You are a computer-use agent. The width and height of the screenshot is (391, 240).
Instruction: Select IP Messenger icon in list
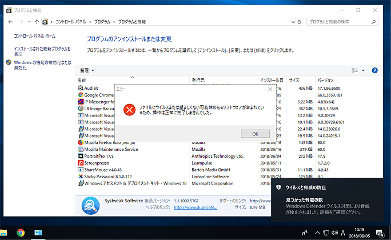[81, 102]
